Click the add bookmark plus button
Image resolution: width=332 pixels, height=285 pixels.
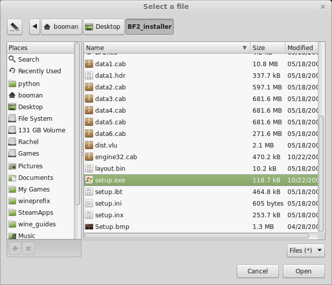pyautogui.click(x=15, y=249)
